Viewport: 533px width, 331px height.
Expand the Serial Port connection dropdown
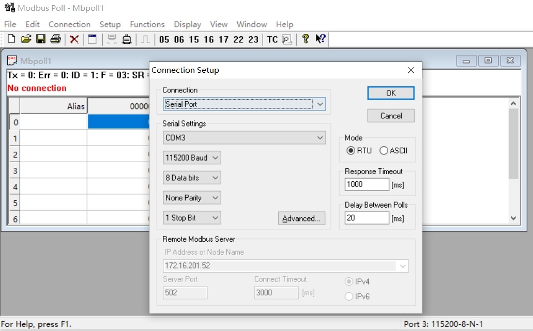point(320,104)
